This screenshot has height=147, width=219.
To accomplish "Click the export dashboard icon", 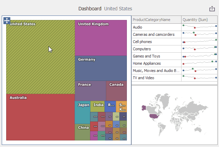I will click(x=212, y=9).
